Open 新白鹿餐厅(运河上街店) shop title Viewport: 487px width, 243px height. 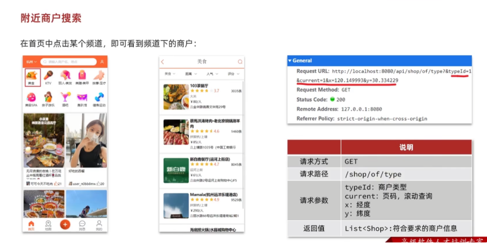209,159
